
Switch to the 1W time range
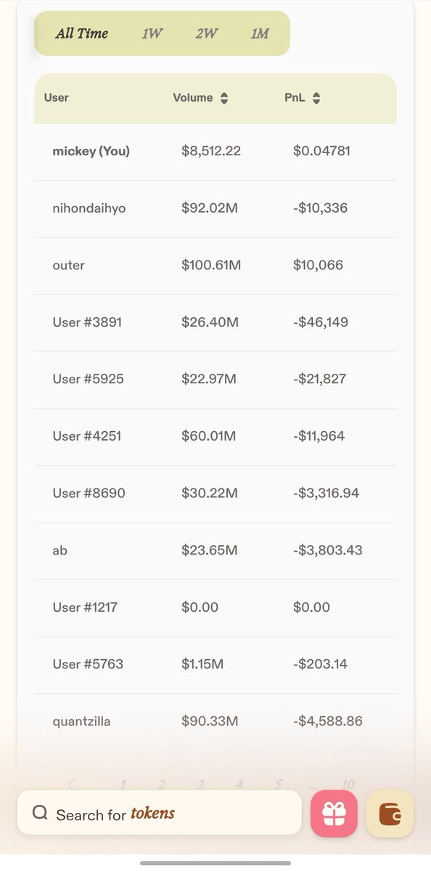tap(152, 33)
